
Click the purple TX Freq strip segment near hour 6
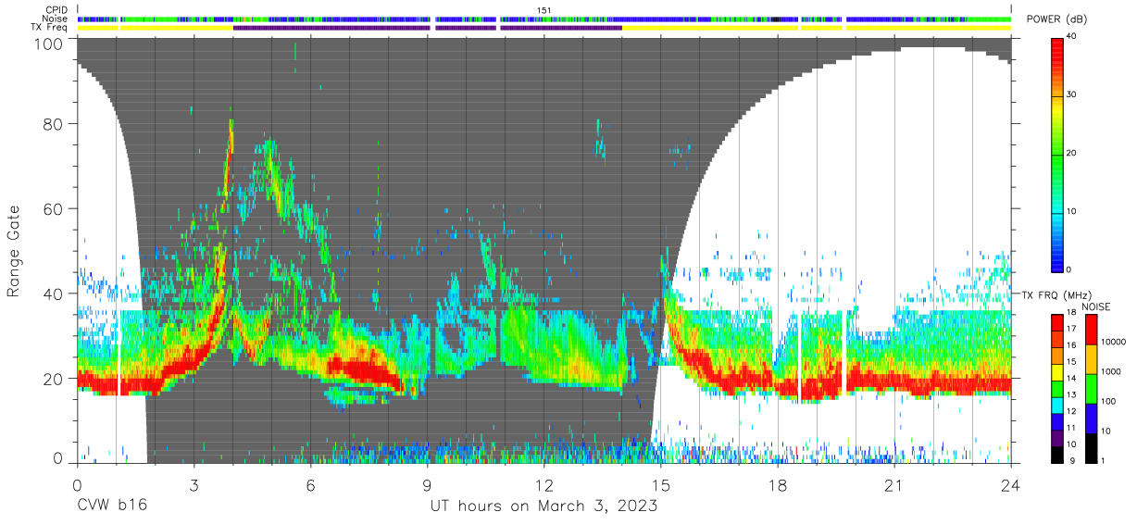(331, 28)
